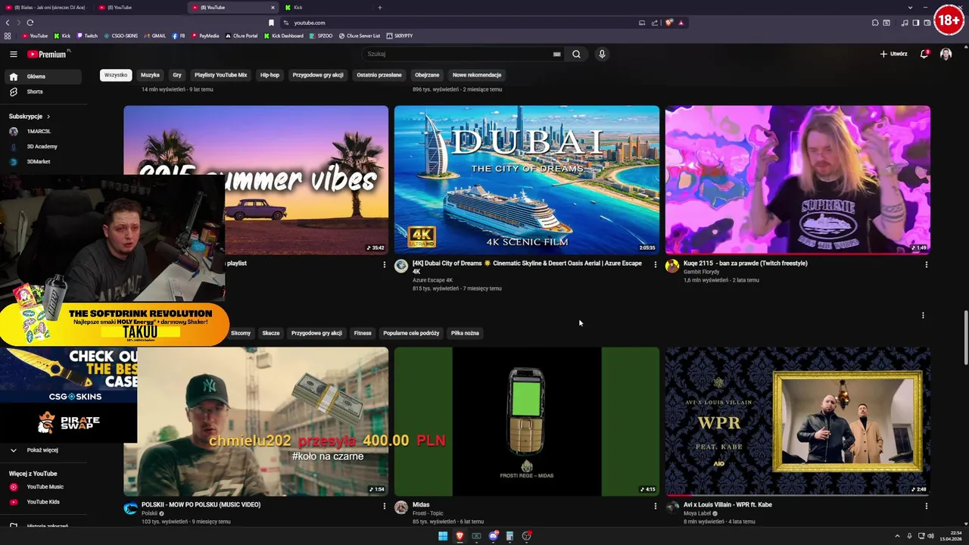The image size is (969, 545).
Task: Open the Główna home sidebar item
Action: tap(42, 76)
